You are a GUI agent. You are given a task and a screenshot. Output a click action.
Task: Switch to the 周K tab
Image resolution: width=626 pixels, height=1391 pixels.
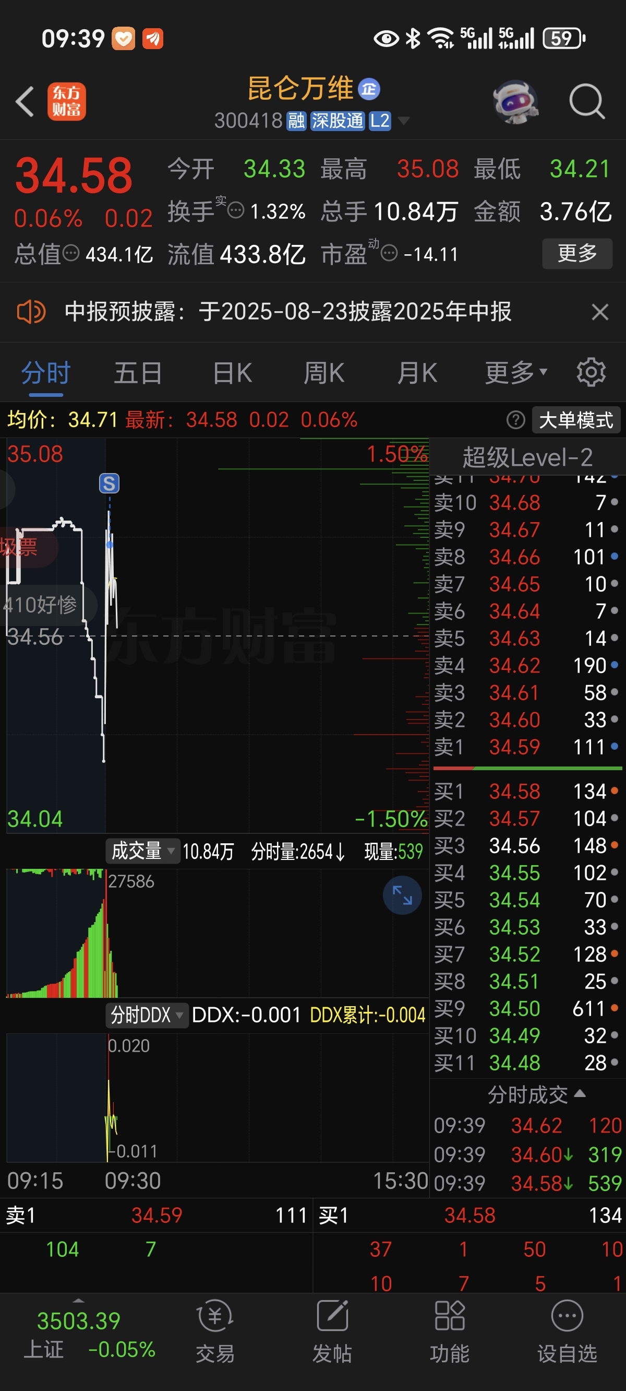click(324, 373)
